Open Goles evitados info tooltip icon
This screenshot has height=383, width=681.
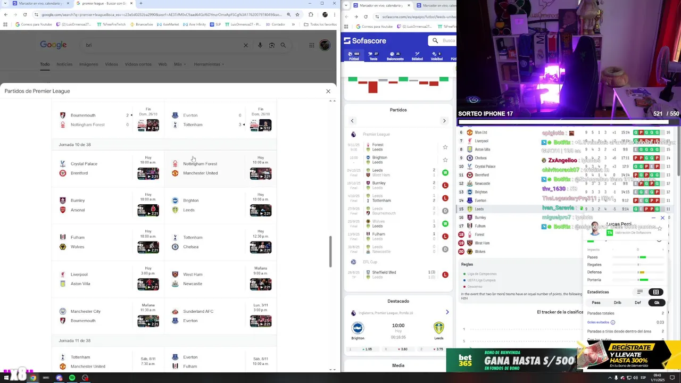(613, 322)
